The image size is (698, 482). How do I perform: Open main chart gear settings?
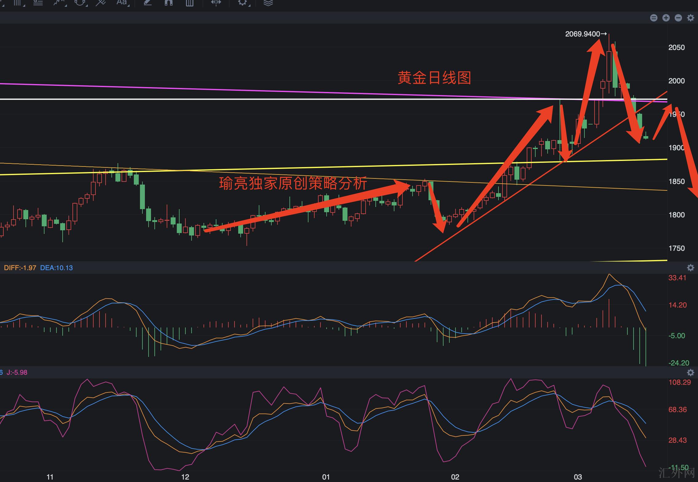690,18
